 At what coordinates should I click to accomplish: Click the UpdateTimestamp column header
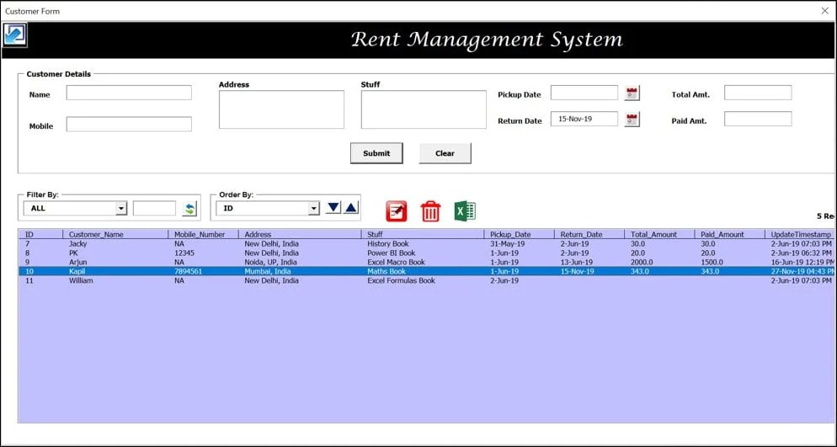(800, 234)
